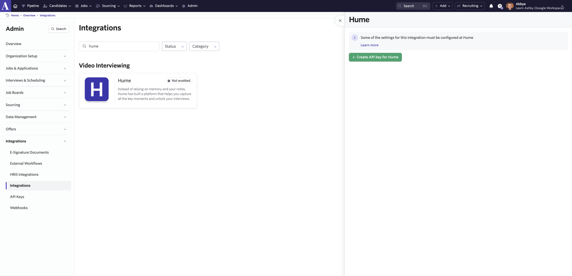This screenshot has height=276, width=572.
Task: Expand Job Boards section
Action: [36, 93]
